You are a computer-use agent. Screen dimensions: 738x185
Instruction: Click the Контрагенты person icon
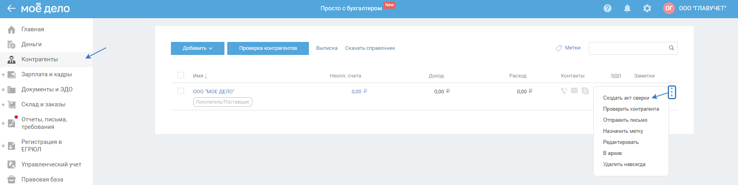12,59
